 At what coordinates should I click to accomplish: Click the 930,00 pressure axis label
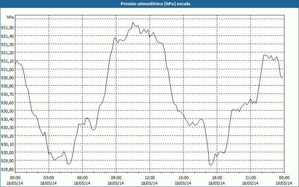point(7,153)
